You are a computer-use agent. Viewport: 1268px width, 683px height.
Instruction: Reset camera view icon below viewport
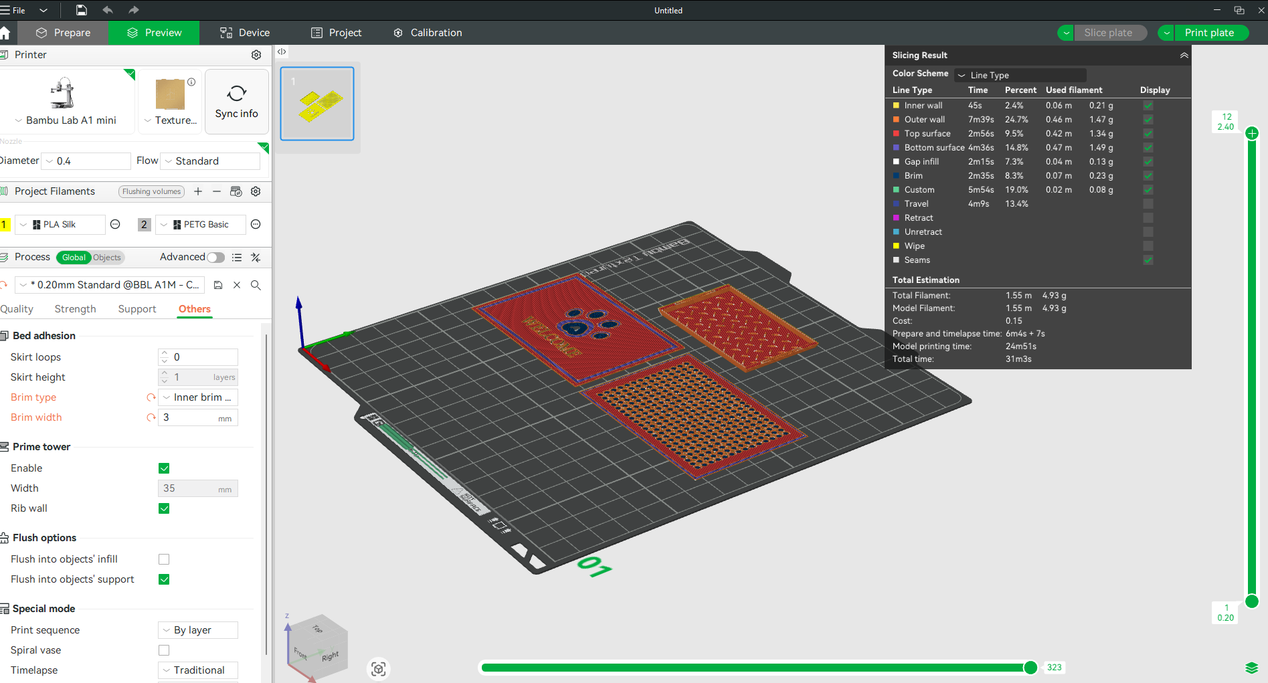(378, 669)
